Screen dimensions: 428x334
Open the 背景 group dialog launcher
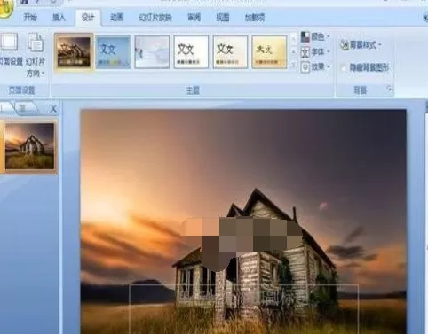[390, 89]
